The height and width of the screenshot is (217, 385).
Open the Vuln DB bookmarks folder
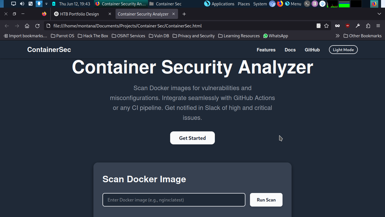tap(159, 36)
